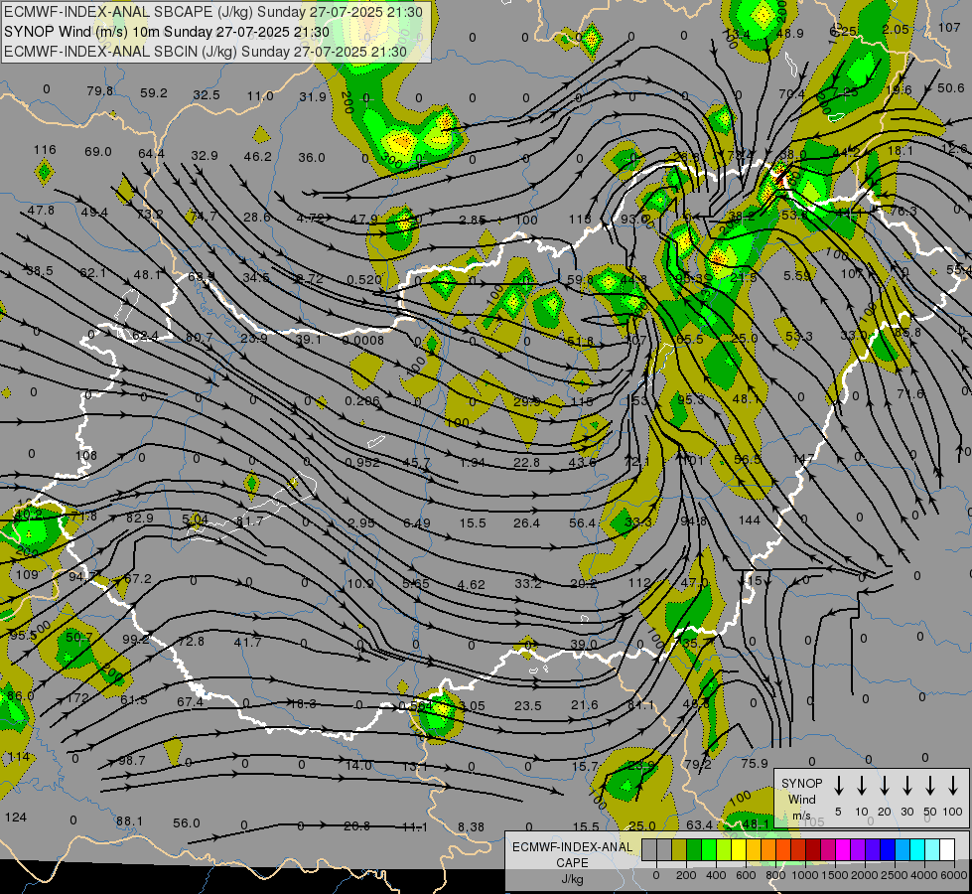Screen dimensions: 972x894
Task: Click the 56.4 value on the map
Action: [583, 523]
